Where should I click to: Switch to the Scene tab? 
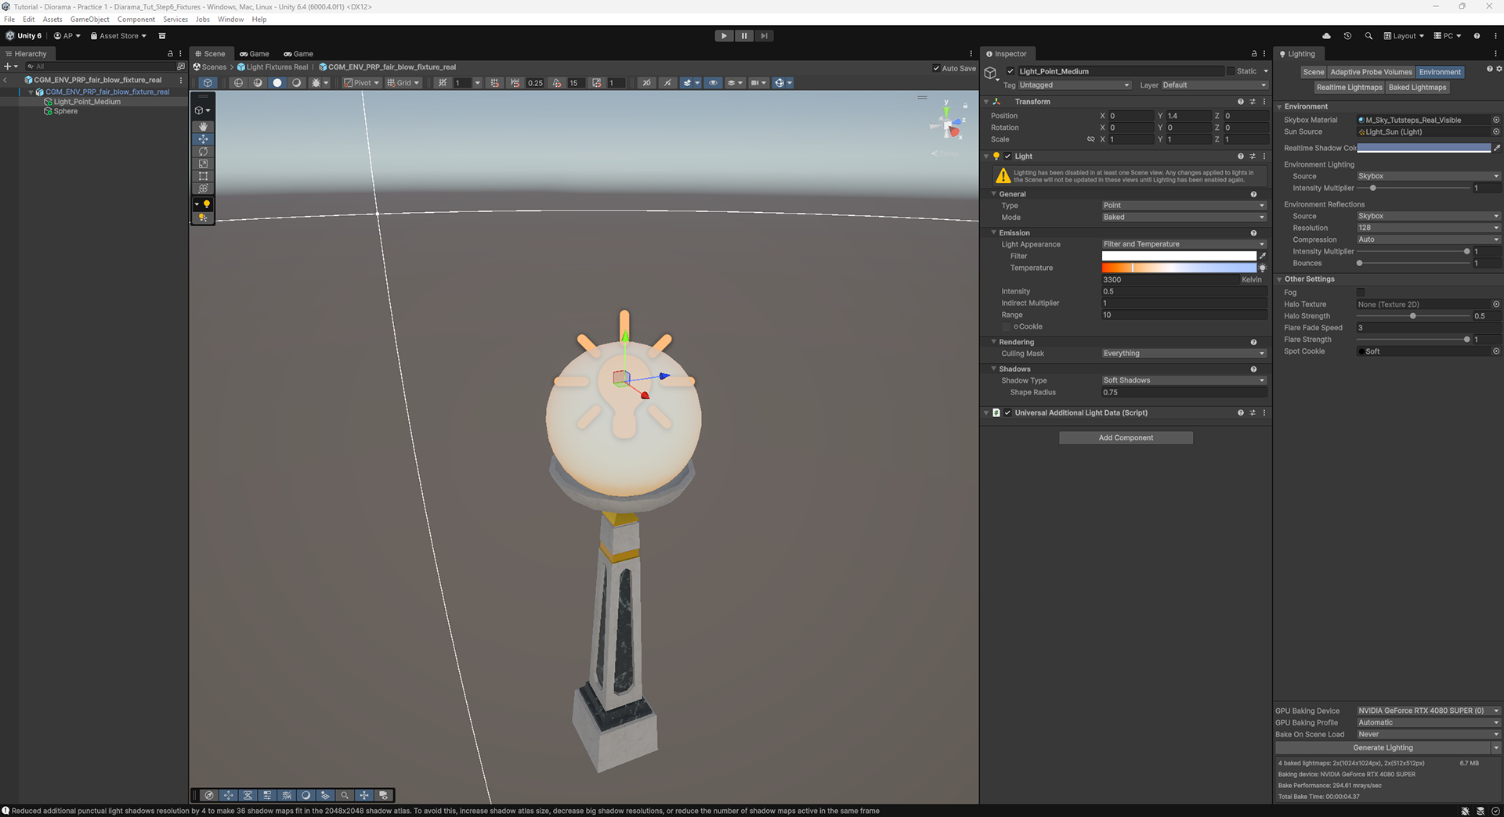tap(211, 54)
